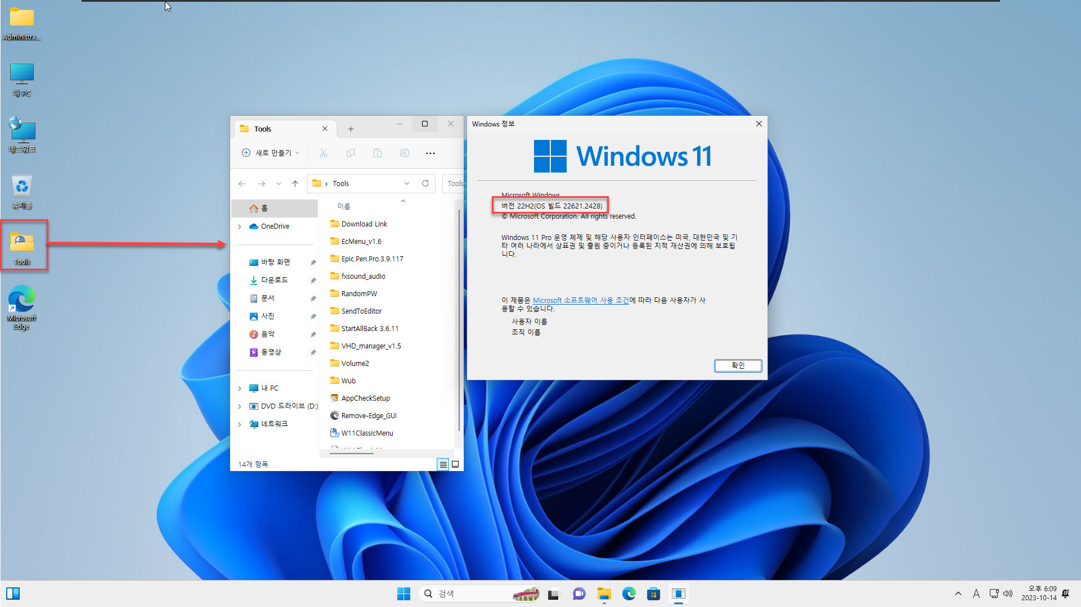Open the Tools folder on desktop
Screen dimensions: 1081x607
[22, 247]
